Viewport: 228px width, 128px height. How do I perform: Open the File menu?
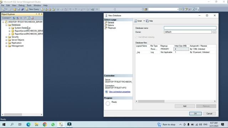point(2,5)
